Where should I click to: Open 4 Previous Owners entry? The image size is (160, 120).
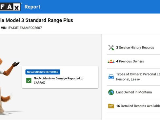[x=130, y=61]
